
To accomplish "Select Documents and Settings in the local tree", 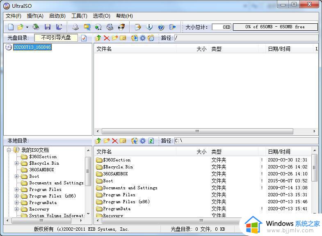I will [x=56, y=183].
